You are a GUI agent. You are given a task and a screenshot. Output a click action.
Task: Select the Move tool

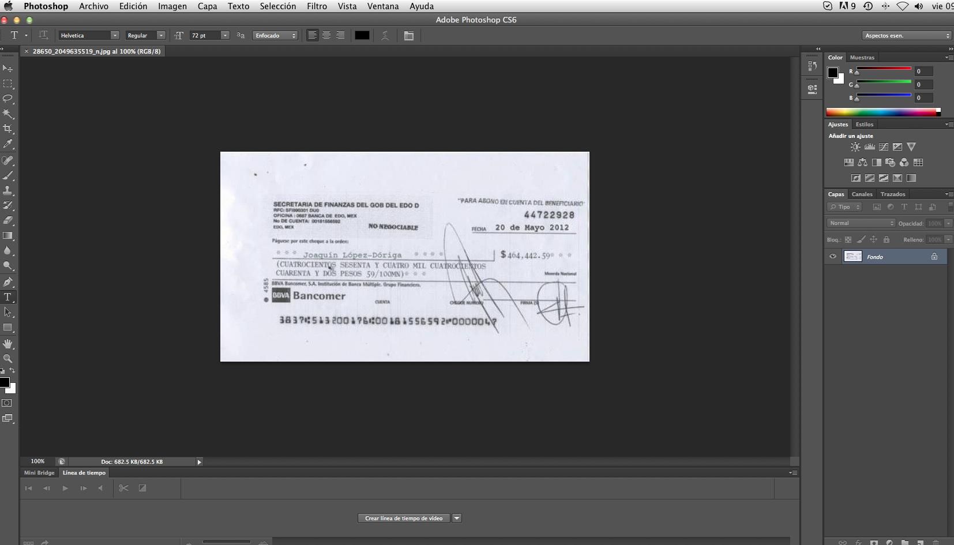[8, 69]
